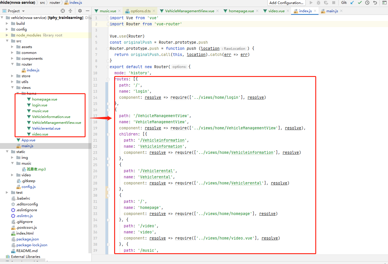Viewport: 388px width, 264px height.
Task: Click the run anything window icon
Action: coord(384,3)
